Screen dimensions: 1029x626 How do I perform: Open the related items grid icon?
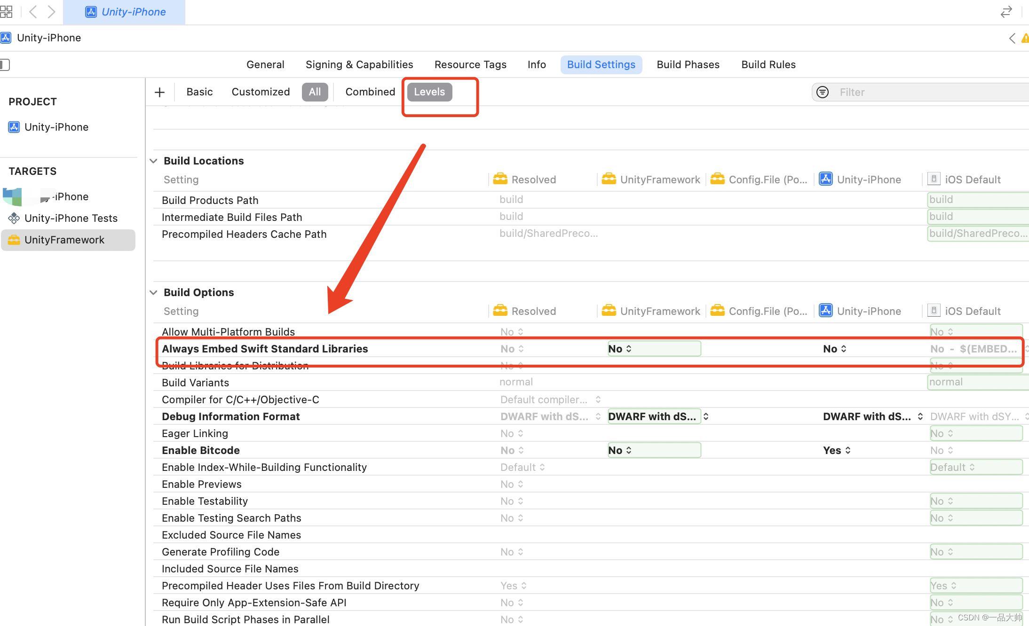point(6,11)
